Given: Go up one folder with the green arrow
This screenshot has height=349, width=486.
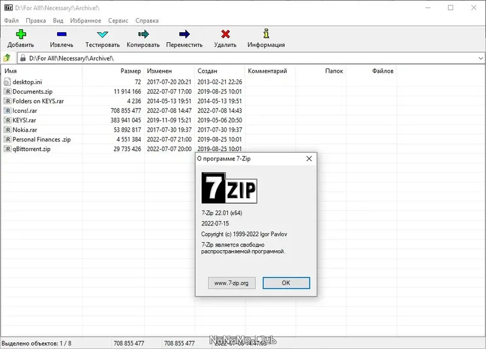Looking at the screenshot, I should (7, 58).
